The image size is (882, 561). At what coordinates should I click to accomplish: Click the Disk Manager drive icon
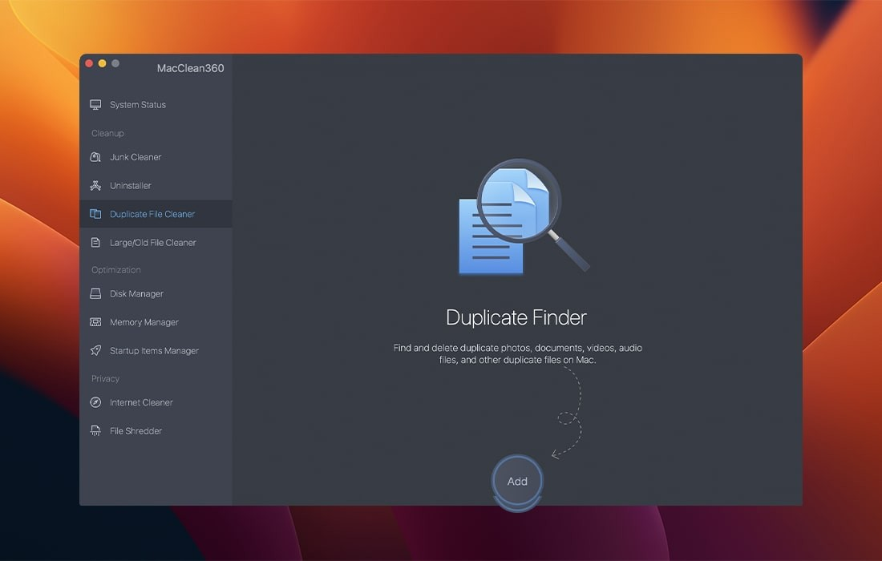click(x=95, y=294)
